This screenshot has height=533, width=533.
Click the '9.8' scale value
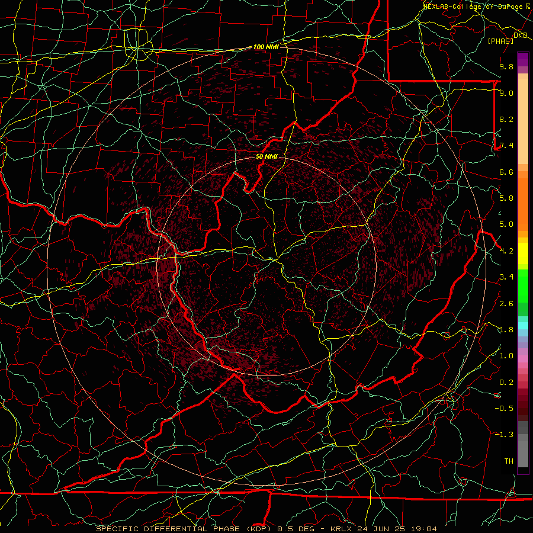(506, 66)
